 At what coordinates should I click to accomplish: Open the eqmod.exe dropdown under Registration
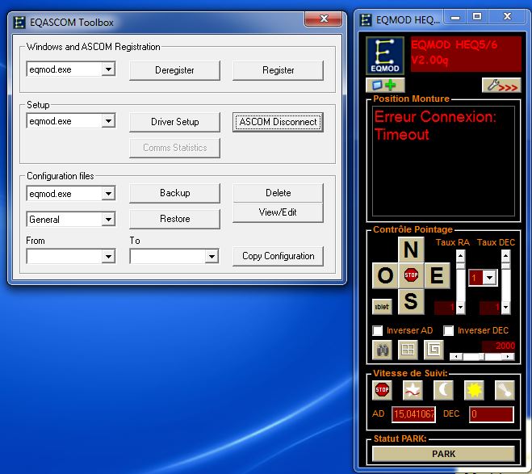[108, 69]
